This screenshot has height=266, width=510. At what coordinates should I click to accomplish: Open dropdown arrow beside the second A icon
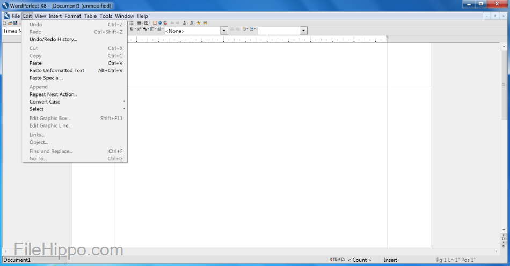(194, 23)
